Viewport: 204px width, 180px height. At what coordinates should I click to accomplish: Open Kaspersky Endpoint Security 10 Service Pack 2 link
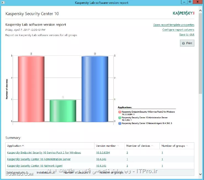(44, 152)
